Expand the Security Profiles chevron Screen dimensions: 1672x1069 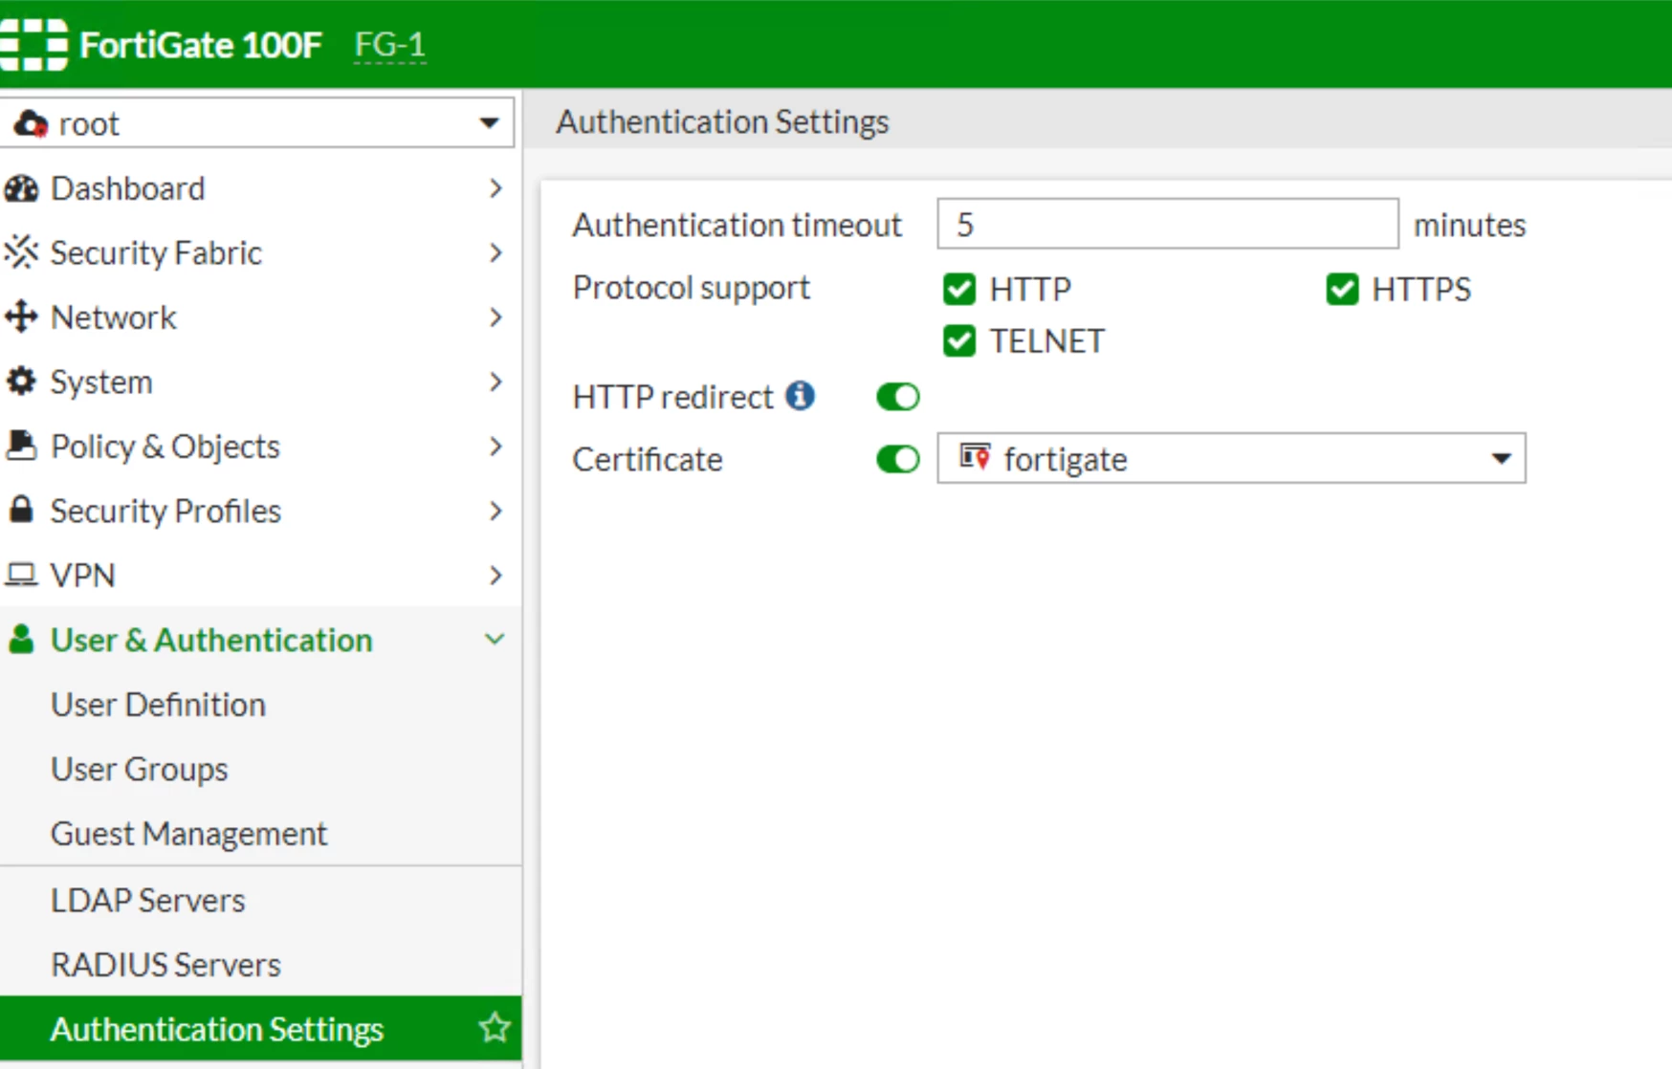click(x=495, y=511)
